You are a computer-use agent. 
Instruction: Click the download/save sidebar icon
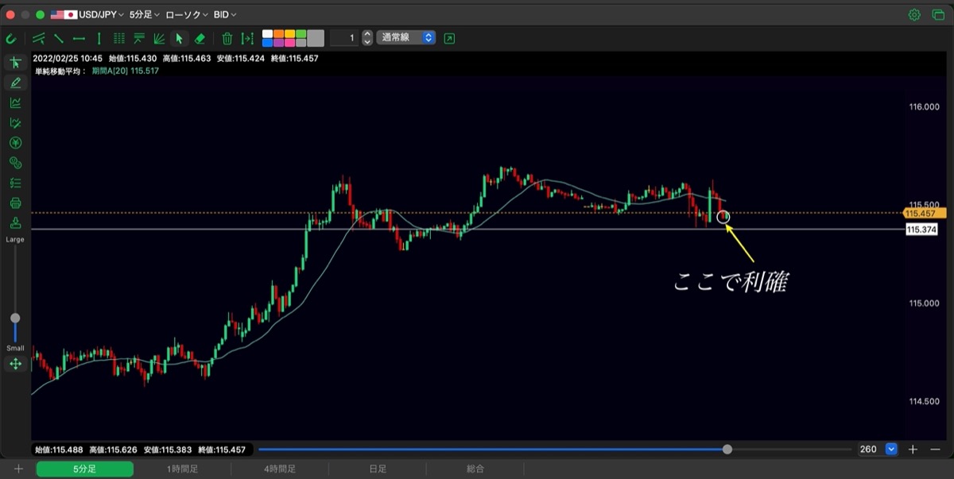[x=15, y=223]
